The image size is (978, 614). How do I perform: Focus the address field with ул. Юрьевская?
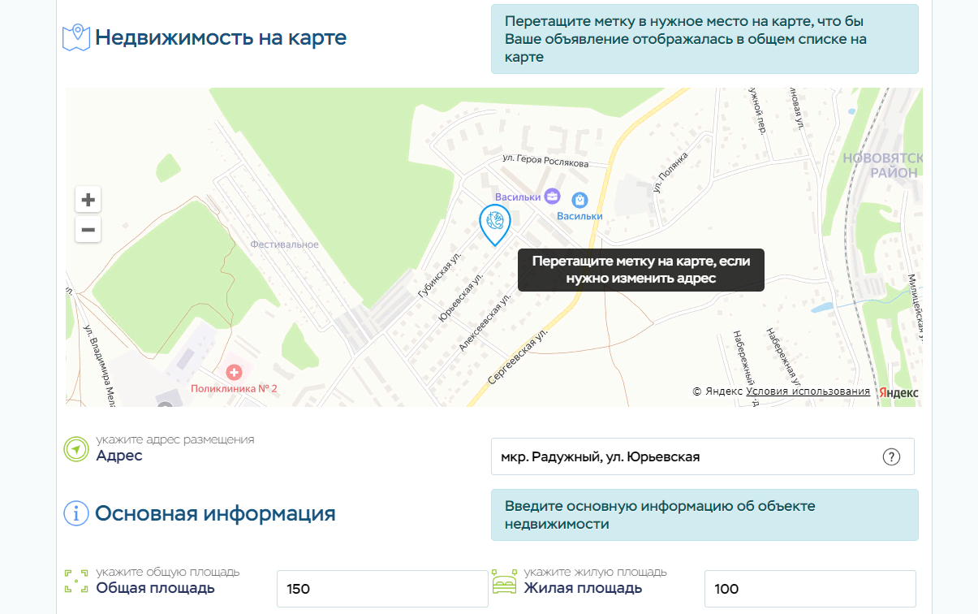click(686, 456)
